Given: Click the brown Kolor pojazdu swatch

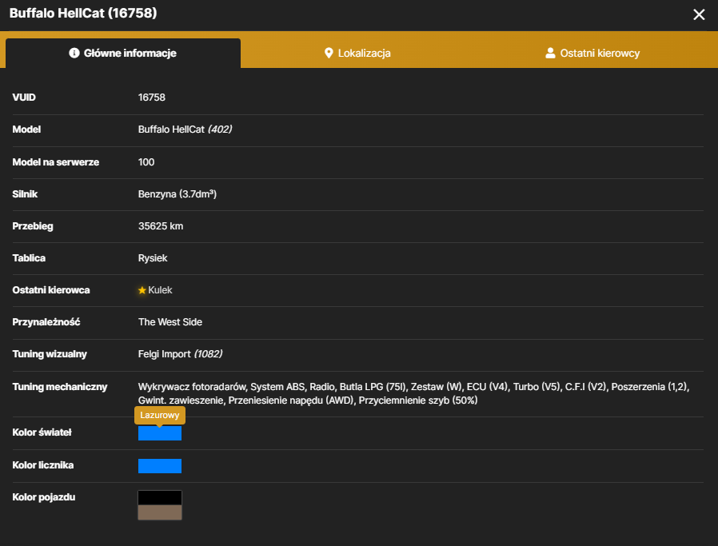Looking at the screenshot, I should 160,512.
